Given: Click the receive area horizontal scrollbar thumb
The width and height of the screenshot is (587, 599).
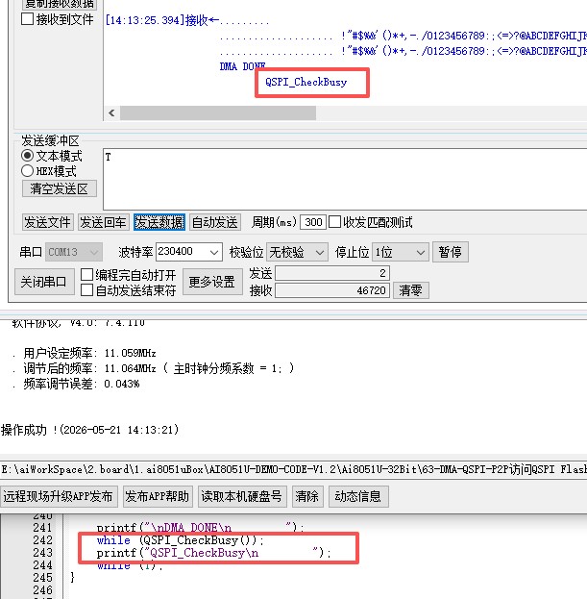Looking at the screenshot, I should pos(218,113).
